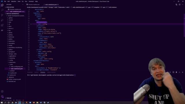
Task: Expand the jenkins folder
Action: (x=10, y=39)
